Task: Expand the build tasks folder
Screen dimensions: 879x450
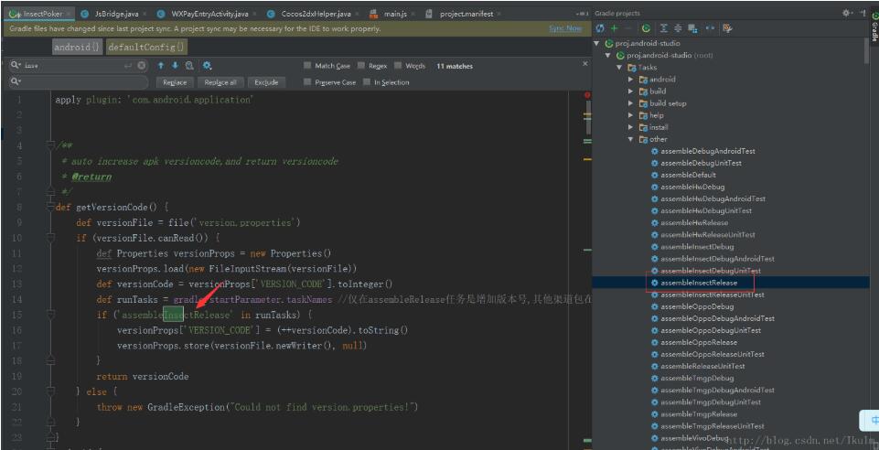Action: pos(630,91)
